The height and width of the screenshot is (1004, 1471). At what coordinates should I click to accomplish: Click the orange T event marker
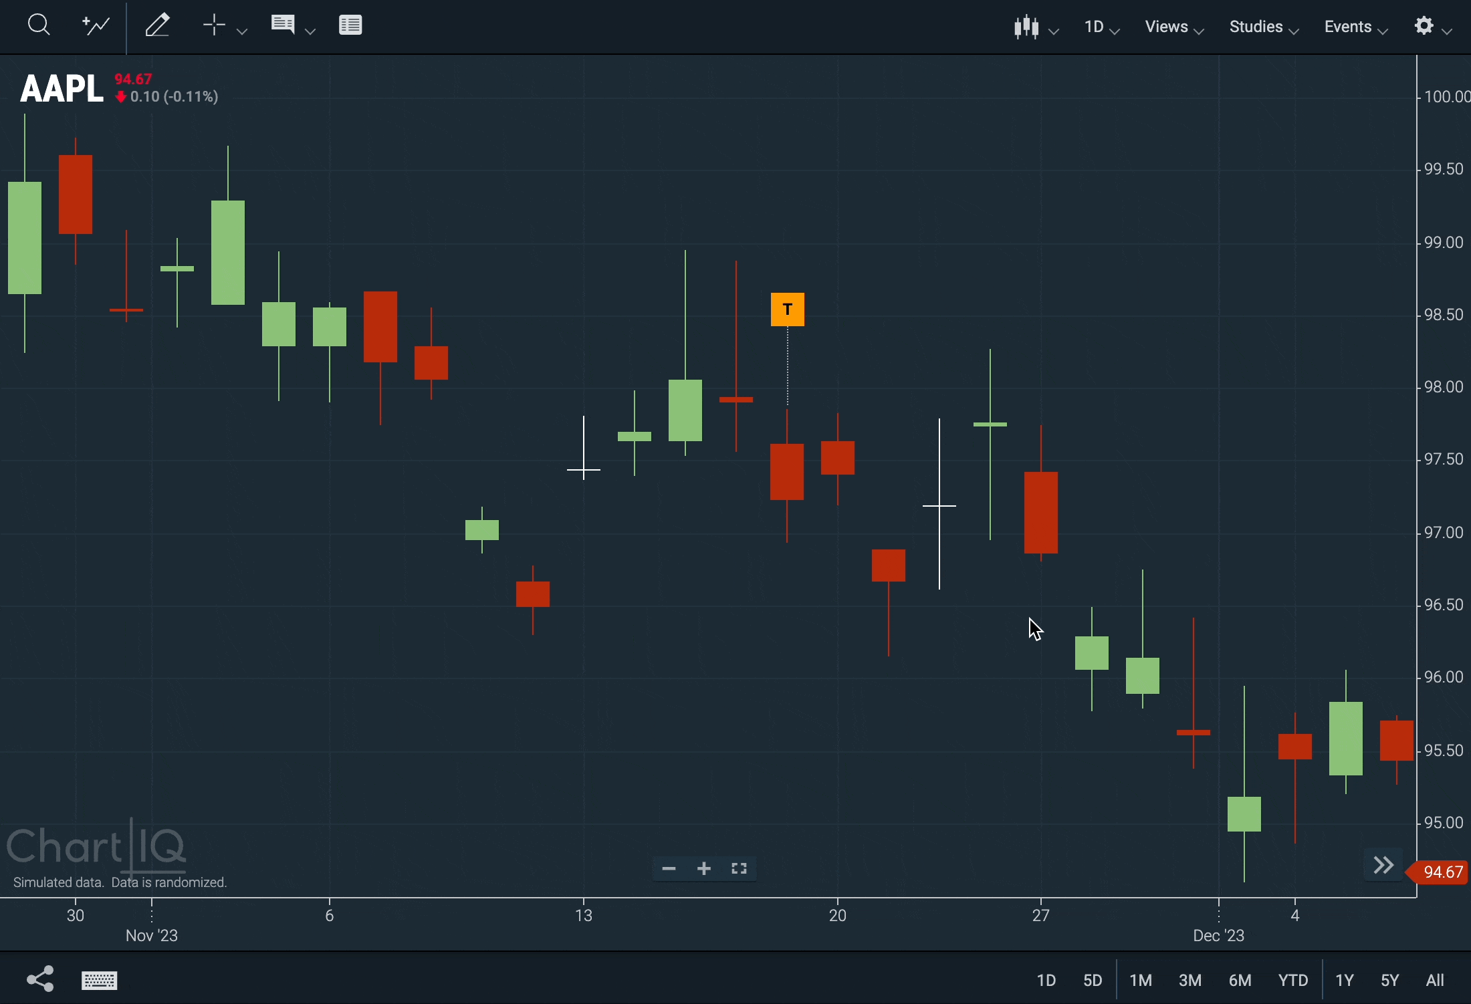click(x=788, y=309)
